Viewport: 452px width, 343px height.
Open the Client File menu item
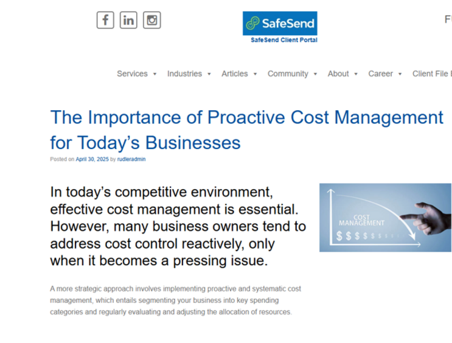click(431, 74)
